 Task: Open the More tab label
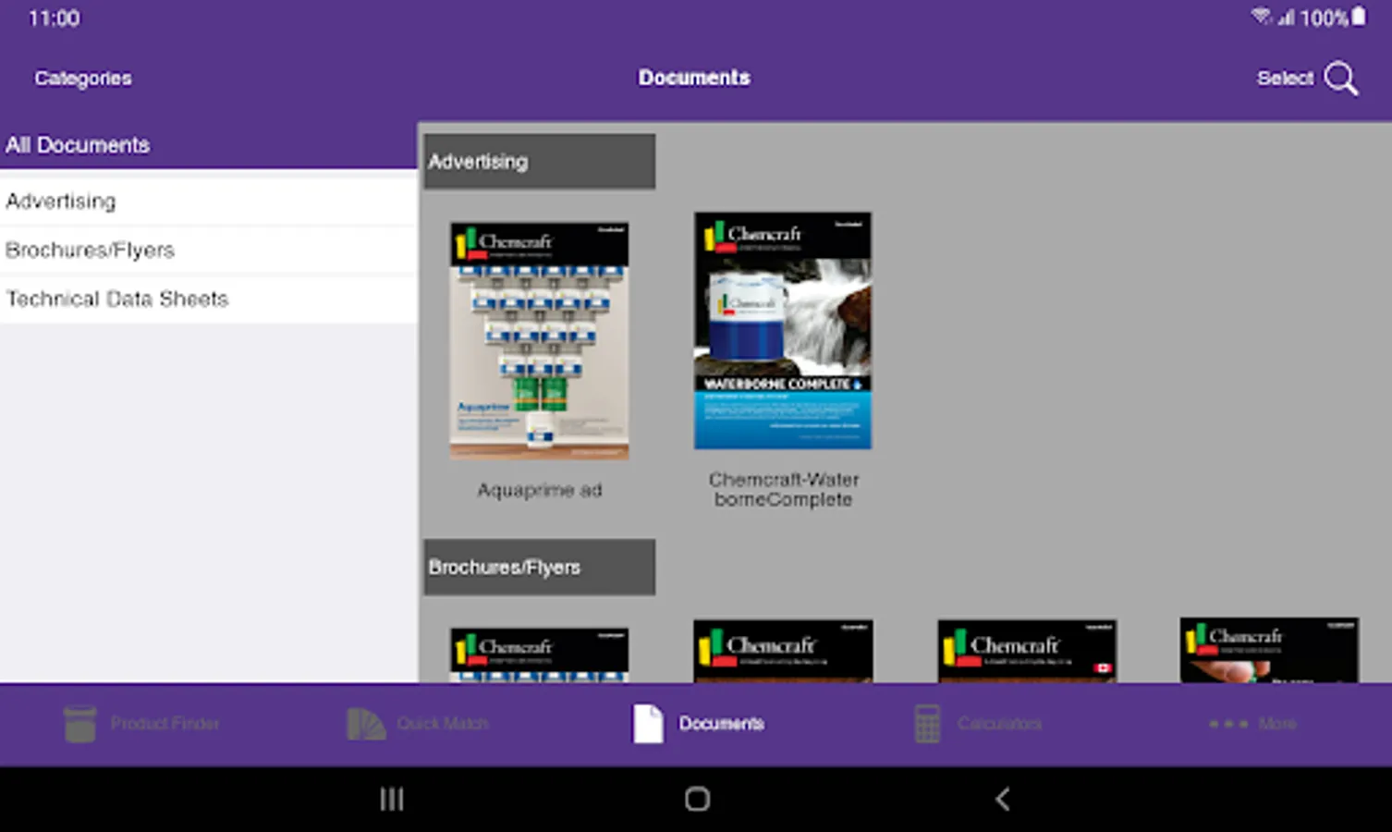coord(1277,724)
